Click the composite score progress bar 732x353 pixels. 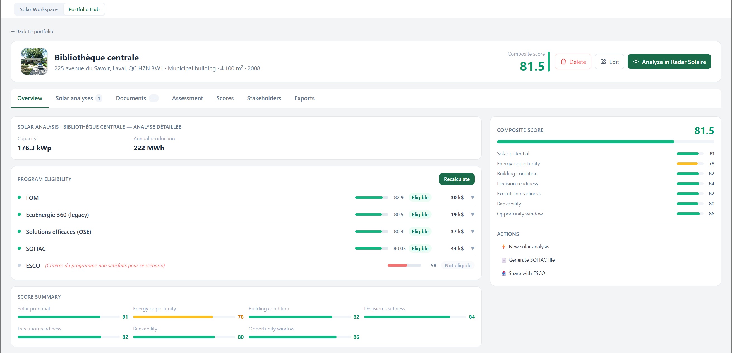coord(605,141)
